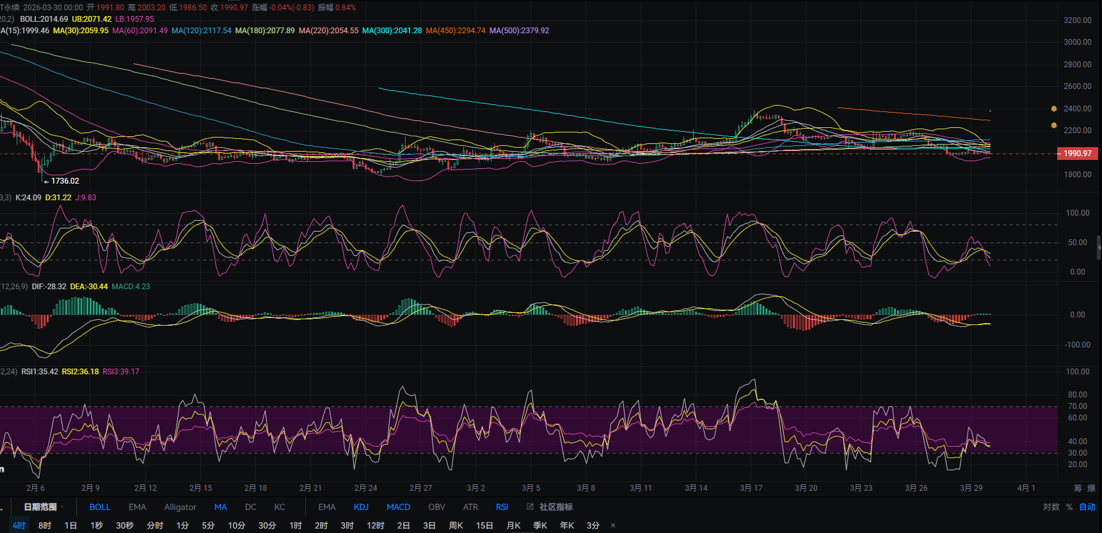Expand the right side panel arrow handle
The image size is (1102, 533).
click(1099, 246)
